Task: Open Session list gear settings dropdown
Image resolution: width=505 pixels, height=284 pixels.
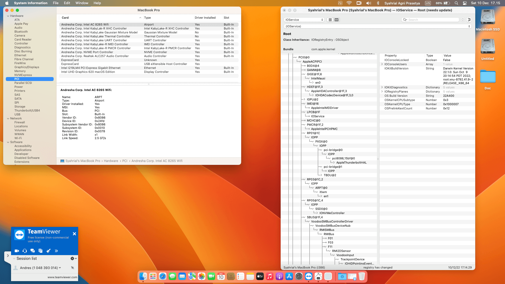Action: tap(73, 258)
